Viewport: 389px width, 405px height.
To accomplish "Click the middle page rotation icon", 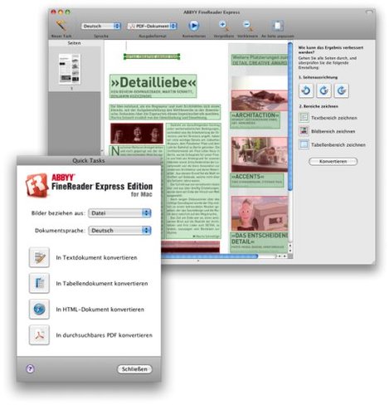I will tap(323, 90).
